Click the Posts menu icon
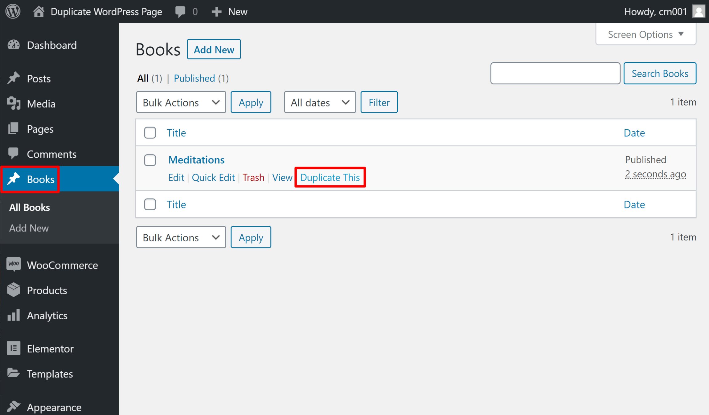709x415 pixels. click(x=13, y=78)
